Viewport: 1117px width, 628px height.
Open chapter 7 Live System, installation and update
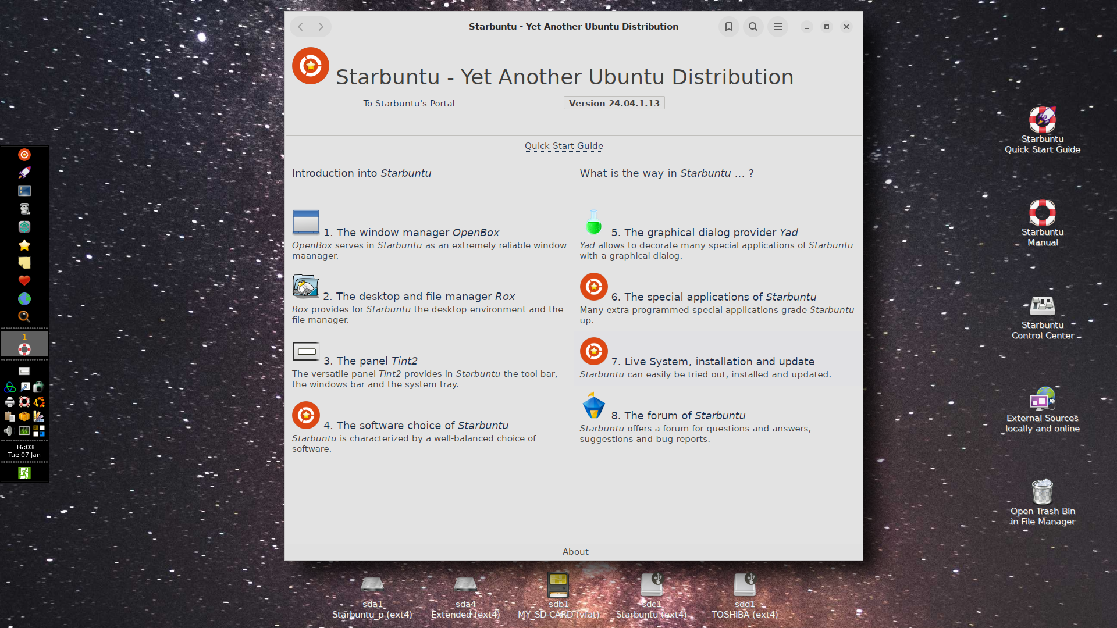point(713,362)
